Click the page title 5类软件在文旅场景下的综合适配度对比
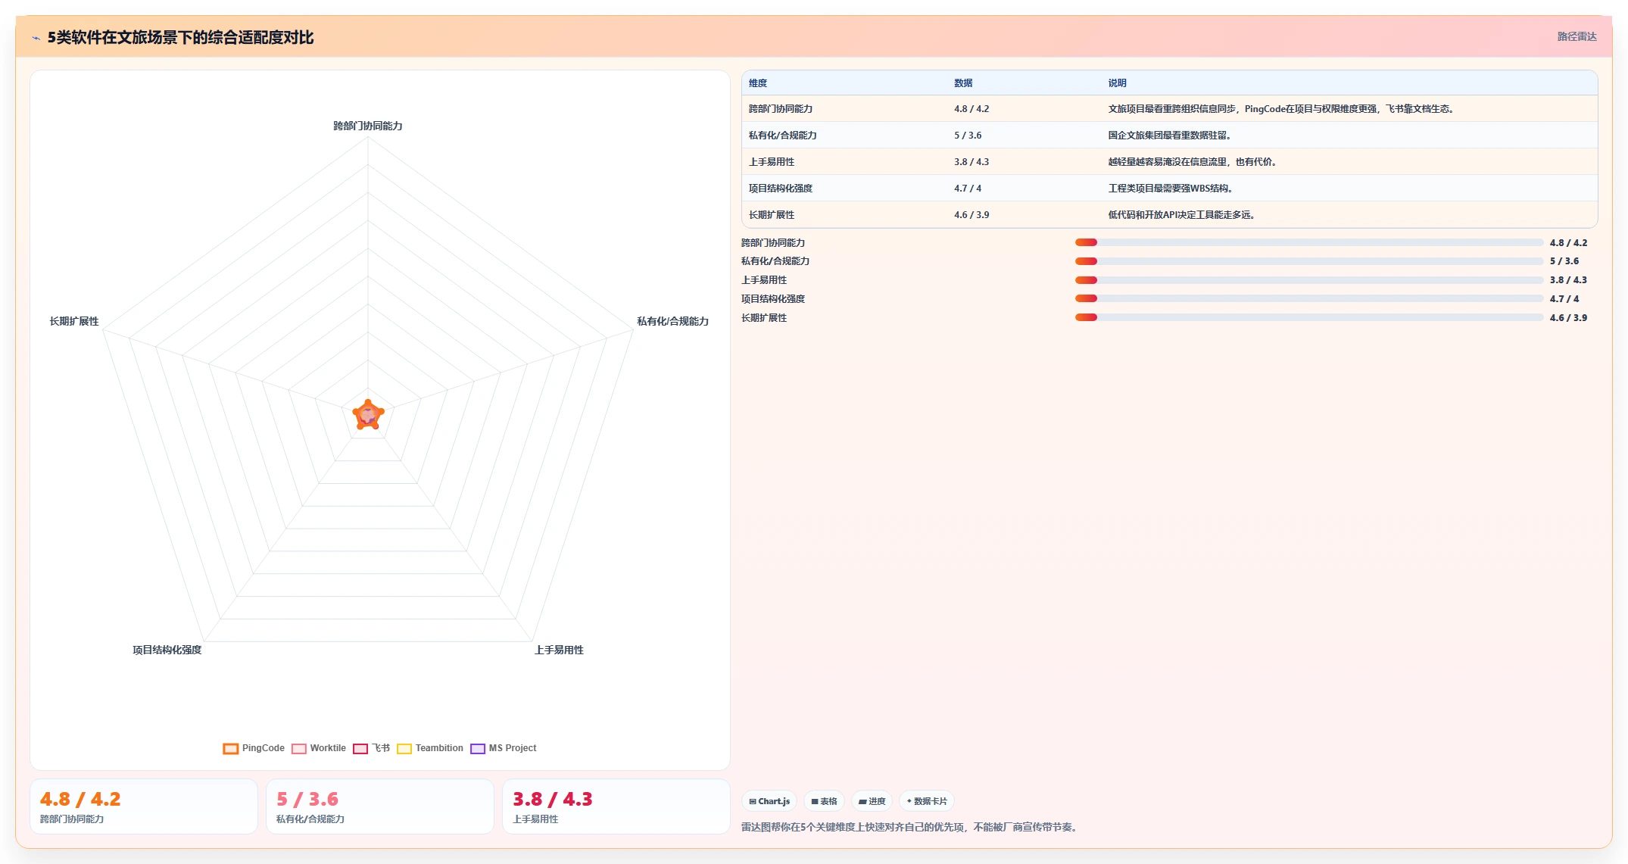The image size is (1628, 864). coord(180,38)
